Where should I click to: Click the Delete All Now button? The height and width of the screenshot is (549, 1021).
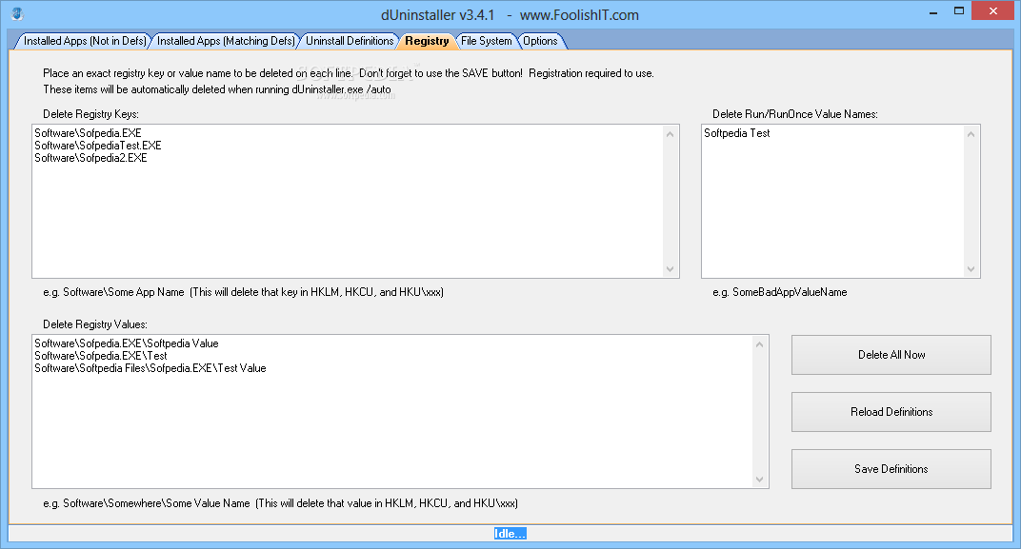(x=891, y=355)
